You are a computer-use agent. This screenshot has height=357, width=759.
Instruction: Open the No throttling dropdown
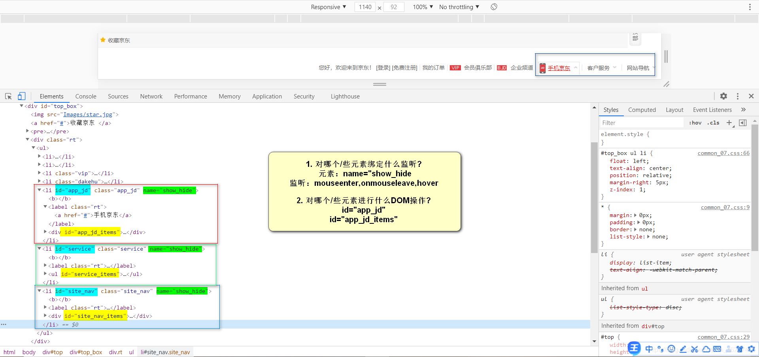[459, 7]
